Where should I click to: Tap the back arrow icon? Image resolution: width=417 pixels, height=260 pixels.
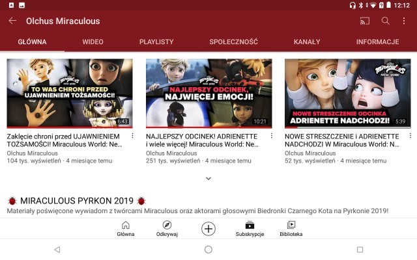[12, 21]
